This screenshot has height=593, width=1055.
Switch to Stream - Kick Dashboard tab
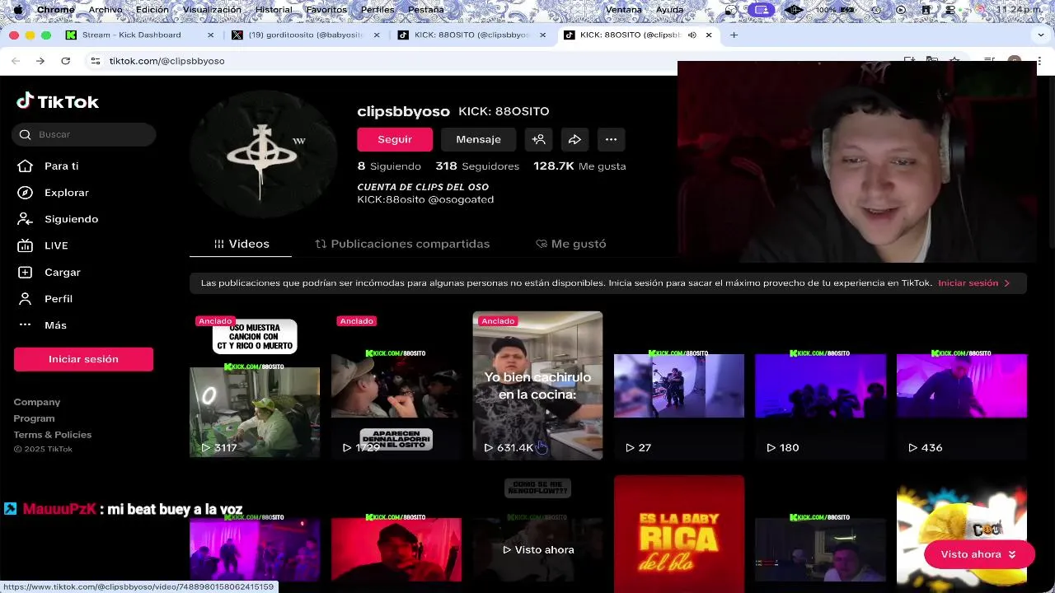[132, 35]
